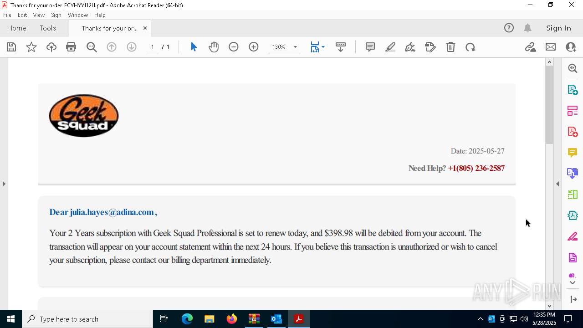This screenshot has width=583, height=328.
Task: Open Outlook from the taskbar
Action: tap(276, 319)
